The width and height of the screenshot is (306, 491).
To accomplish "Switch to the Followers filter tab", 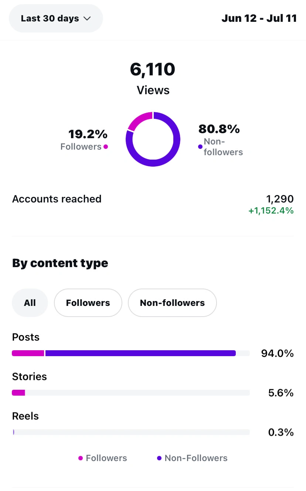I will [x=88, y=303].
